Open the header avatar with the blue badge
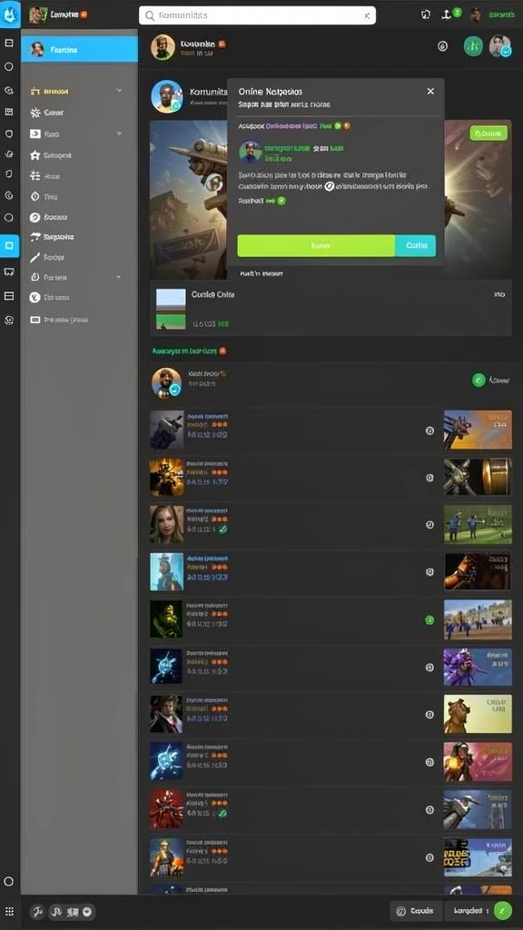Viewport: 523px width, 930px height. (x=500, y=45)
